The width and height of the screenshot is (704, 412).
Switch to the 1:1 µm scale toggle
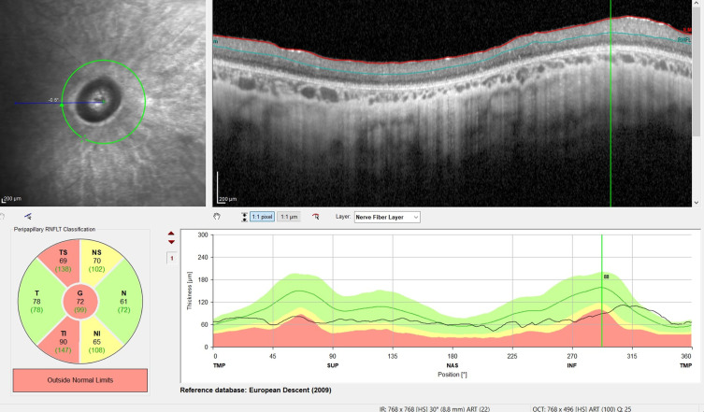pos(289,216)
